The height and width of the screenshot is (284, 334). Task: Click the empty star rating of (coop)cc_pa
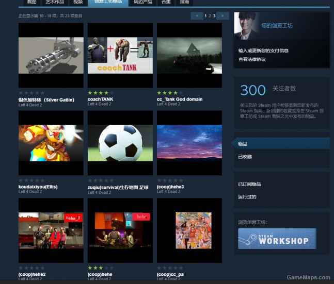coord(170,268)
